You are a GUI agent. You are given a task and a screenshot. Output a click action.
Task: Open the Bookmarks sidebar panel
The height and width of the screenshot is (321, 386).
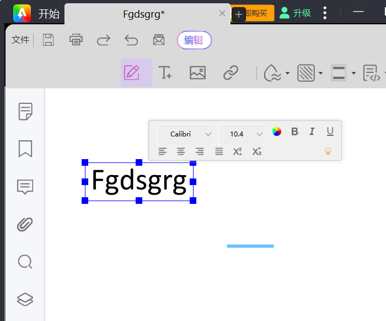pyautogui.click(x=25, y=149)
